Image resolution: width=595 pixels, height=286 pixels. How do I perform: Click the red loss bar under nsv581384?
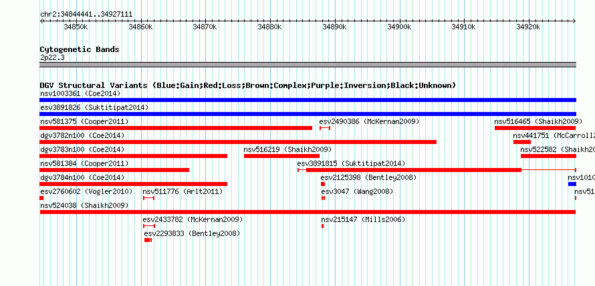click(114, 170)
